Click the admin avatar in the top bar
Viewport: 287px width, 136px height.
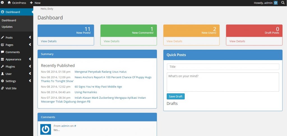[276, 3]
